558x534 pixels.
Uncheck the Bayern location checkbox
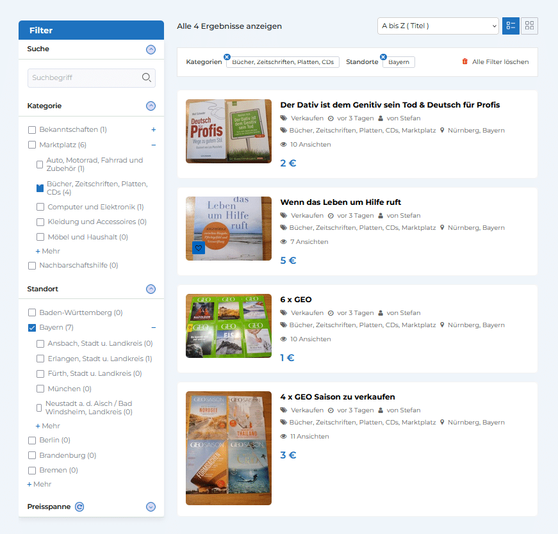[x=32, y=328]
